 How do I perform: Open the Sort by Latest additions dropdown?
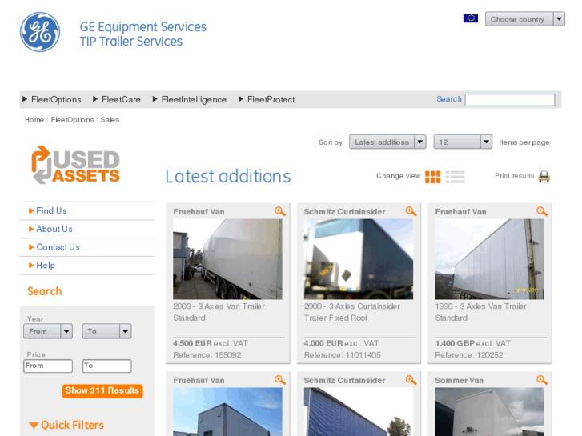(x=387, y=142)
